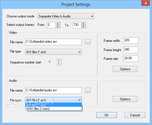Collapse the audio File type dropdown arrow
This screenshot has height=125, width=152.
(x=79, y=100)
